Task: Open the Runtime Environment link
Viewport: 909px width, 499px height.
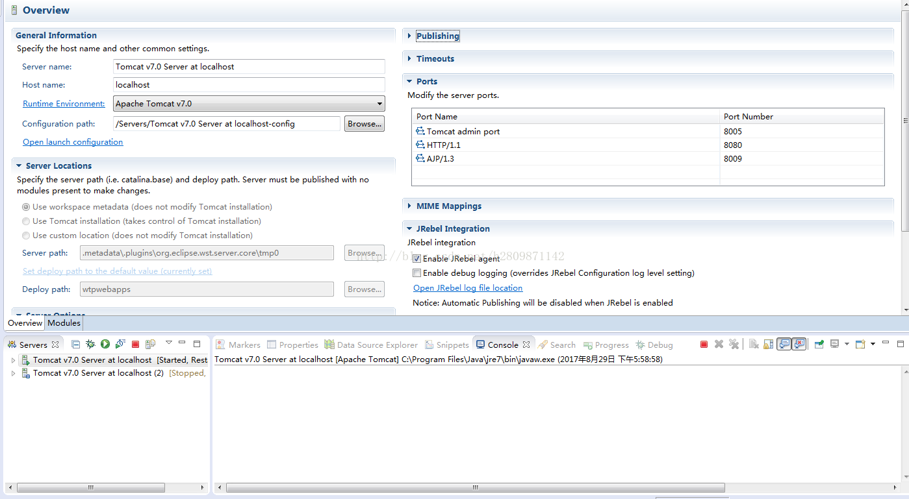Action: (64, 104)
